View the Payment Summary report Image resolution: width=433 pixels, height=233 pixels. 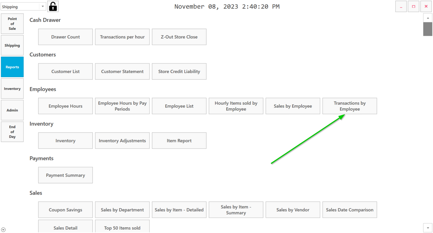tap(65, 175)
